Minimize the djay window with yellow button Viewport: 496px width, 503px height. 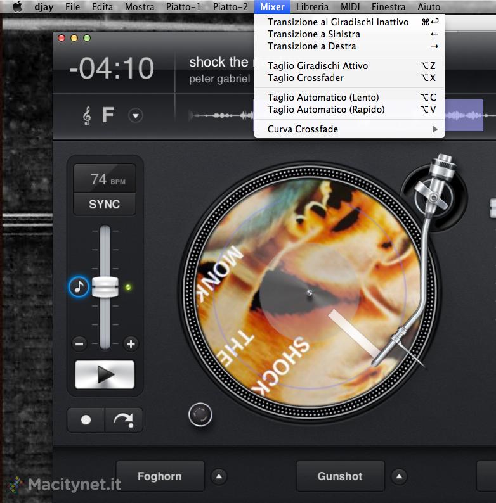(x=74, y=38)
